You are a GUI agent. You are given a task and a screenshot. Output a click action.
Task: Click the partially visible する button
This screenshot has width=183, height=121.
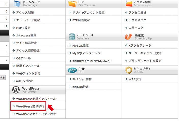coord(3,78)
